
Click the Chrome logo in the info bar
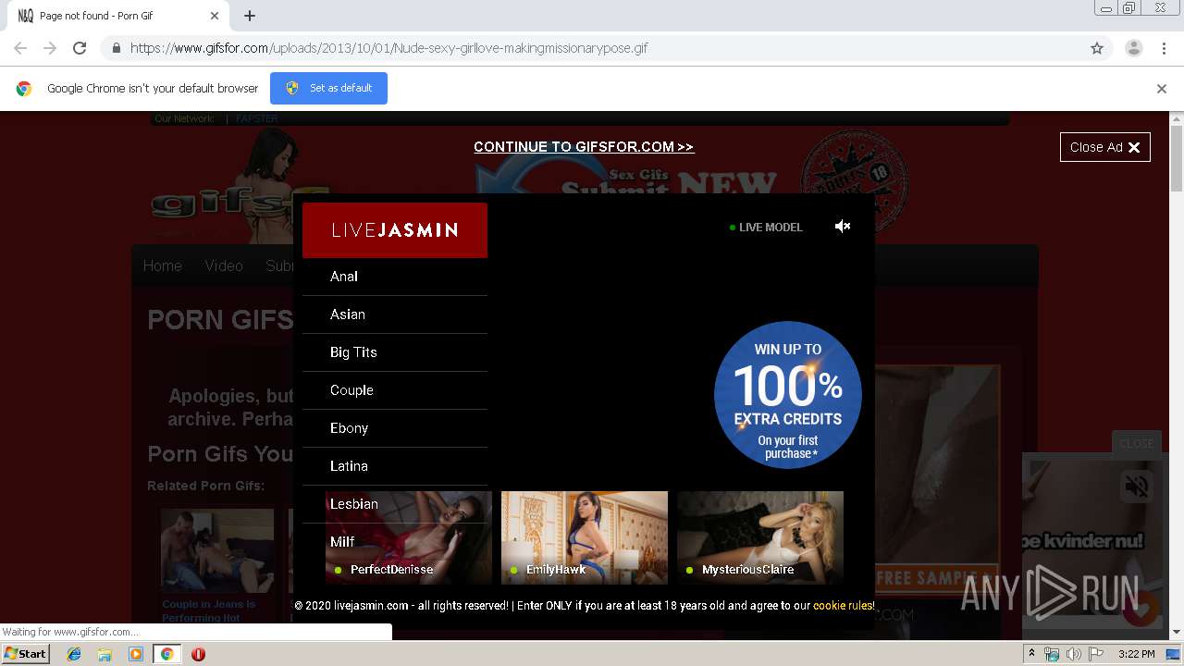coord(24,89)
